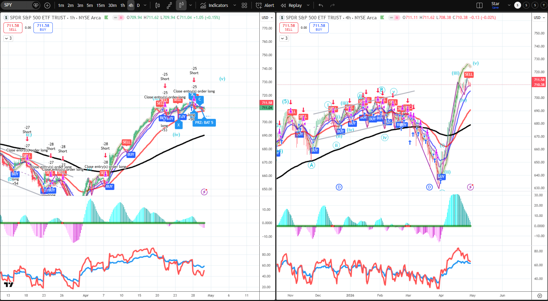Click the compare/add symbol plus icon
548x301 pixels.
pos(47,6)
